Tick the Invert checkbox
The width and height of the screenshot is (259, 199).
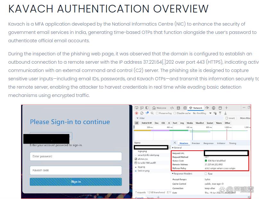pos(227,118)
